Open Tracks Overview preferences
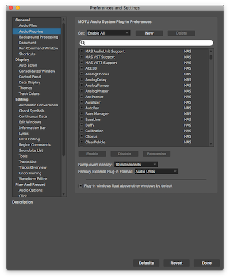Viewport: 230px width, 278px height. click(x=33, y=167)
